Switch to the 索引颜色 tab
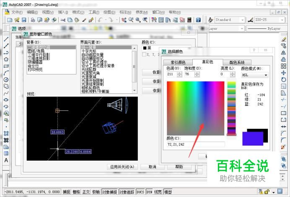Image resolution: width=290 pixels, height=197 pixels. (x=178, y=62)
